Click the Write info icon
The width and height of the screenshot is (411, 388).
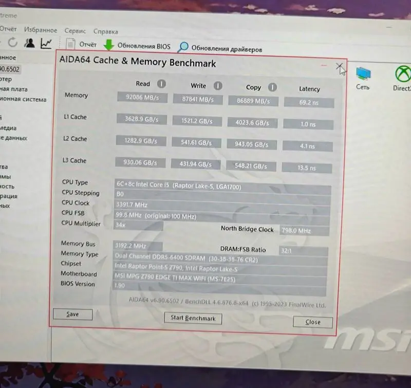(x=218, y=85)
